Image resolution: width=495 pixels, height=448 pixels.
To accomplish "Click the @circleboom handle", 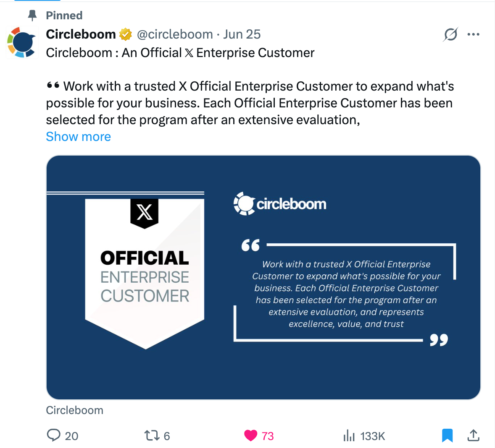I will pos(175,34).
